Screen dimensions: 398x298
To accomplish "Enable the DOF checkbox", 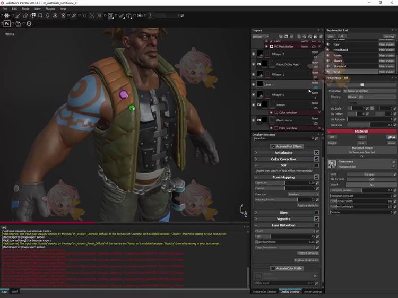I will (x=316, y=165).
